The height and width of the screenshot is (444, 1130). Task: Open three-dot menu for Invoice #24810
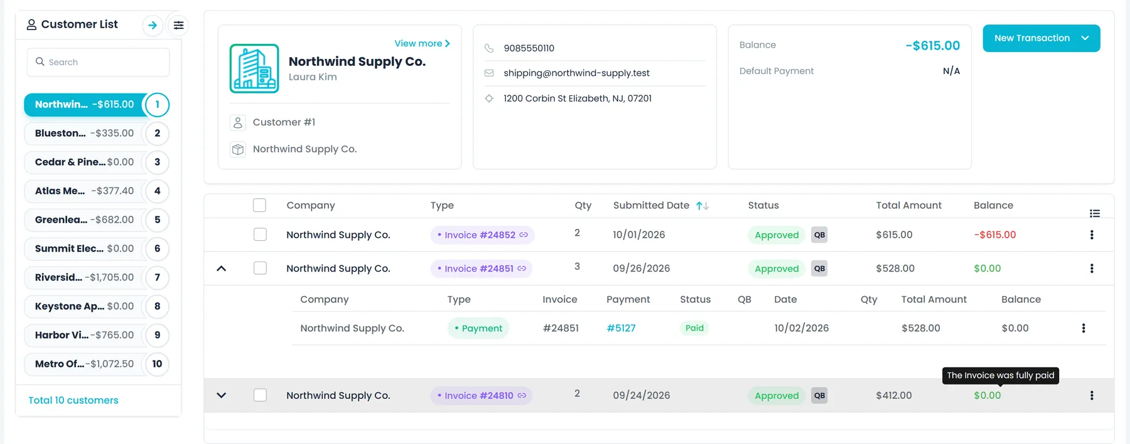tap(1092, 395)
